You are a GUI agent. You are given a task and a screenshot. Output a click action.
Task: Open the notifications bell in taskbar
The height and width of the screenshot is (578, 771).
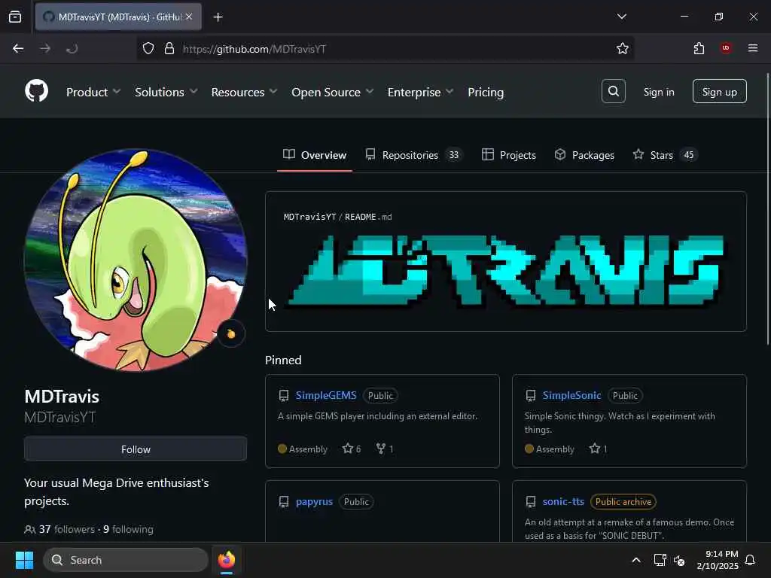(750, 560)
